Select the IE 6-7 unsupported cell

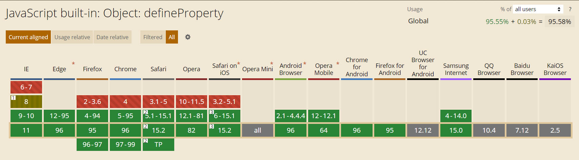26,87
